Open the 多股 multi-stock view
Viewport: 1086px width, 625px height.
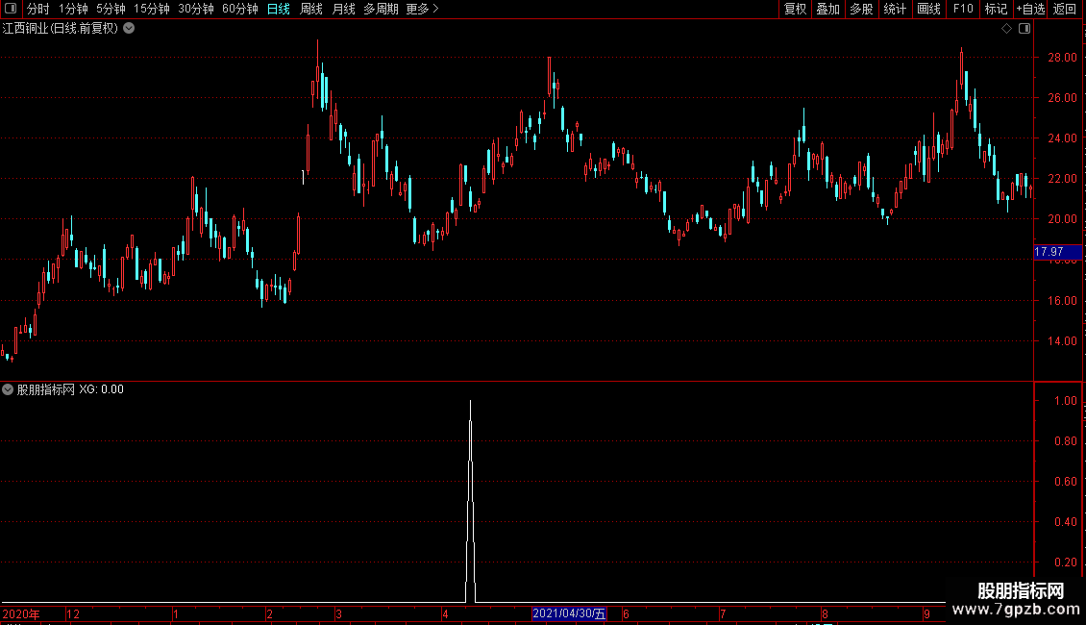click(862, 9)
